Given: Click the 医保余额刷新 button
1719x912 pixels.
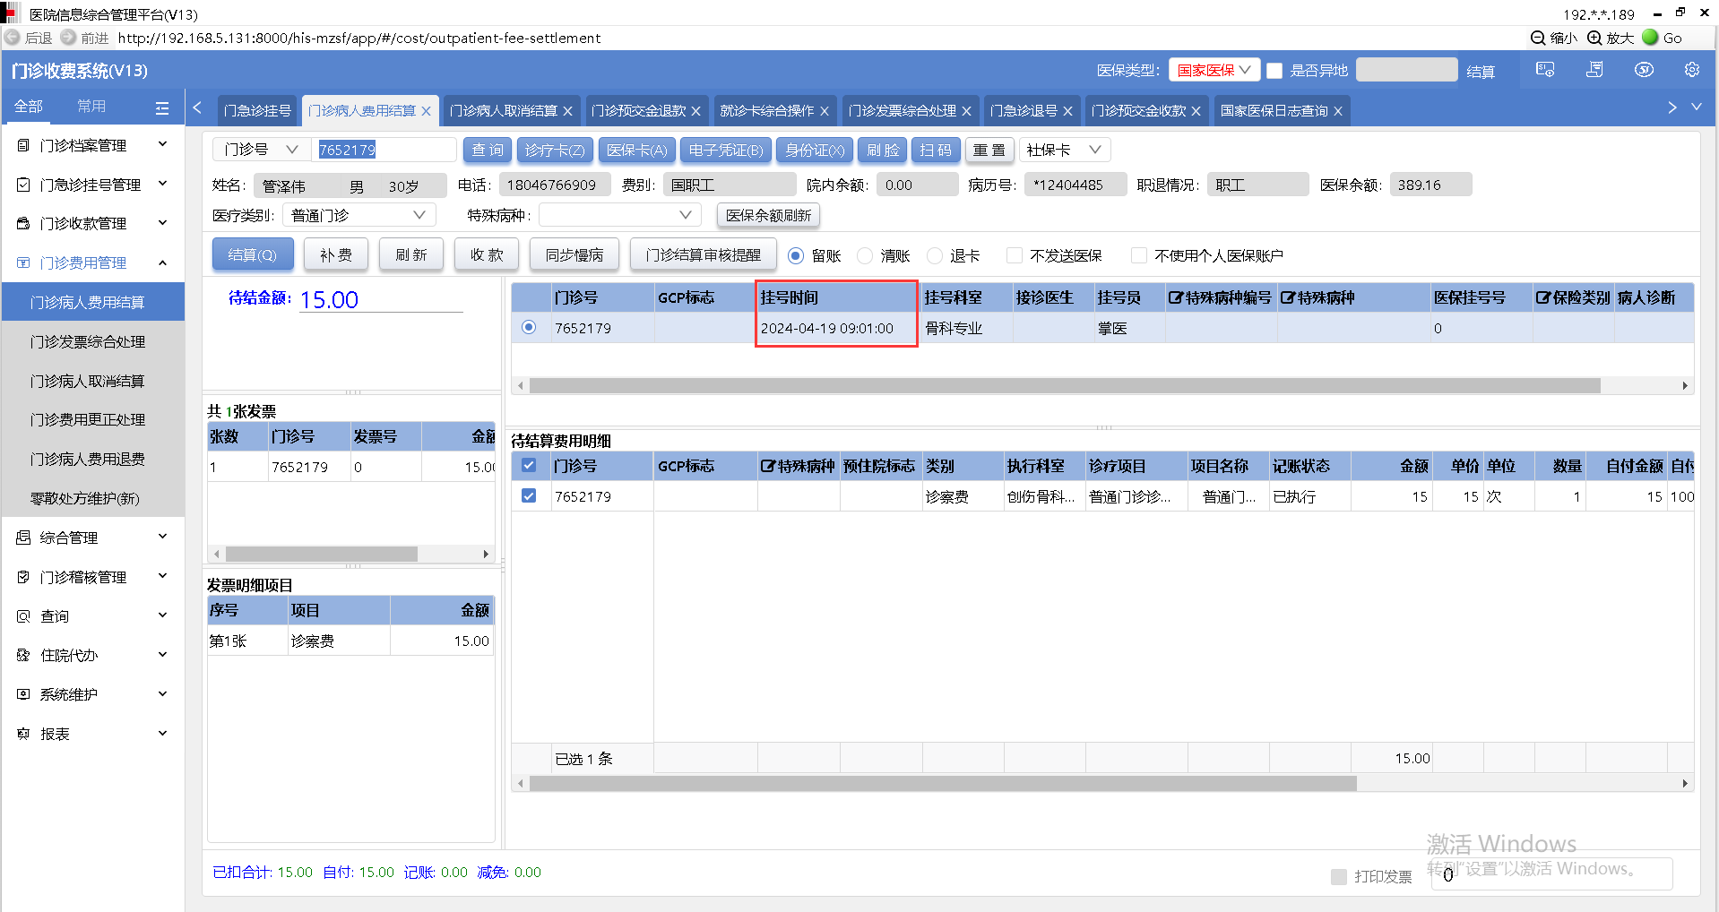Looking at the screenshot, I should (769, 216).
